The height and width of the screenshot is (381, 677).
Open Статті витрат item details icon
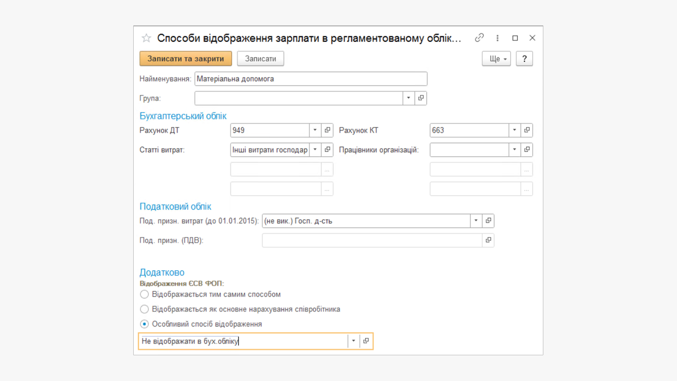pos(327,150)
